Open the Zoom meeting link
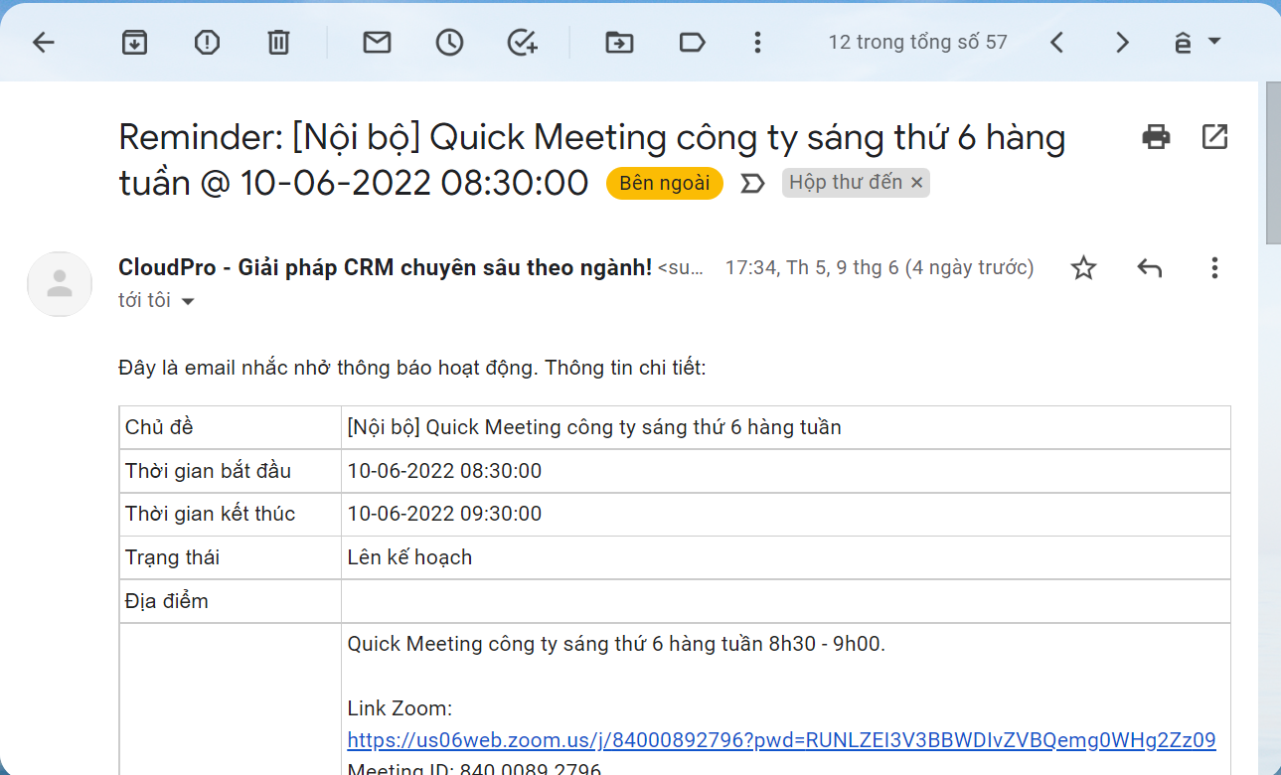Screen dimensions: 1281x775 pyautogui.click(x=780, y=740)
